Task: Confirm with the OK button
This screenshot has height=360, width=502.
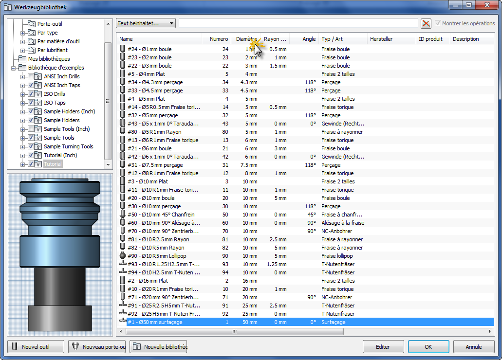Action: click(428, 346)
